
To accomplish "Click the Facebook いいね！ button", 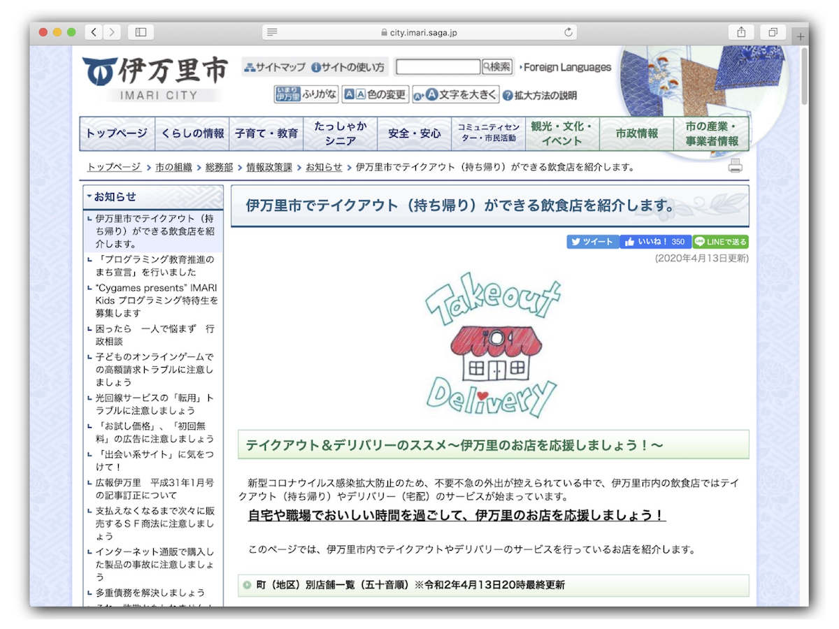I will [656, 242].
